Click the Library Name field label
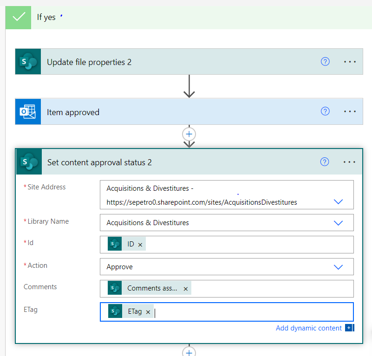 pyautogui.click(x=48, y=221)
